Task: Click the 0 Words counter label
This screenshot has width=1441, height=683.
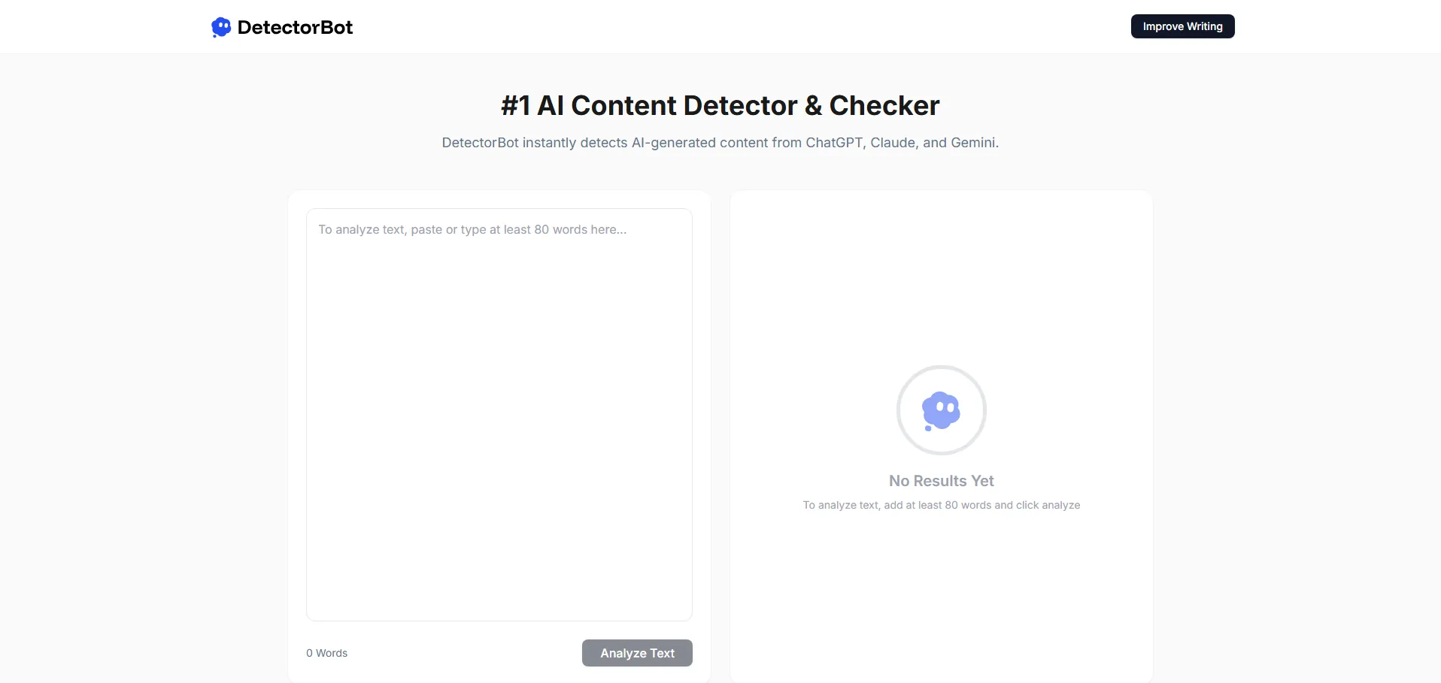Action: 326,653
